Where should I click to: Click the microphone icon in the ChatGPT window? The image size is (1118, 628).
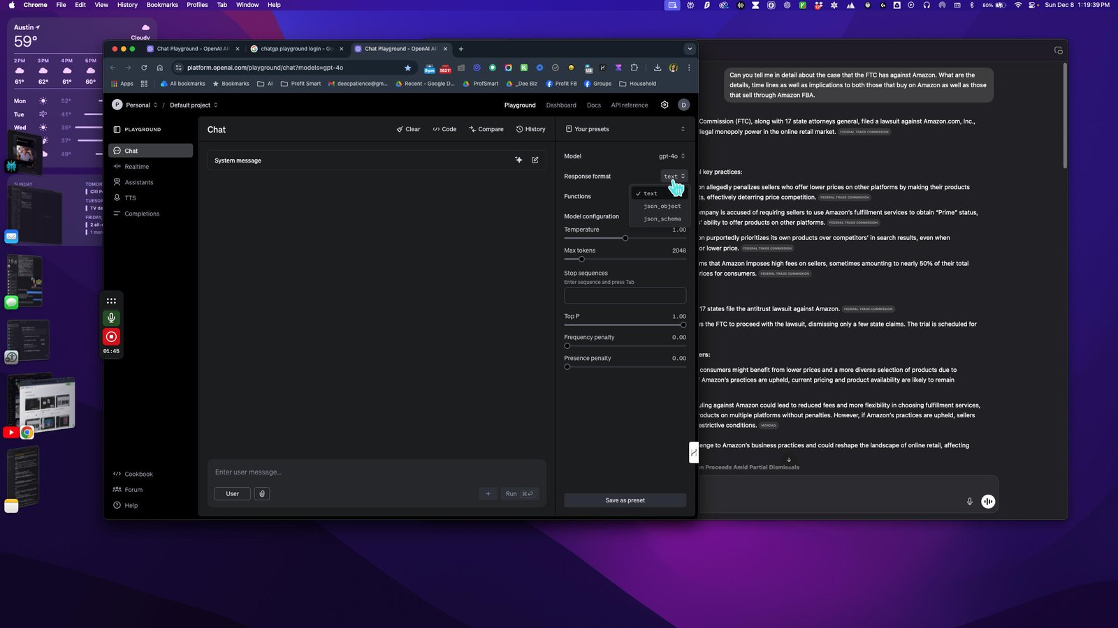point(969,501)
